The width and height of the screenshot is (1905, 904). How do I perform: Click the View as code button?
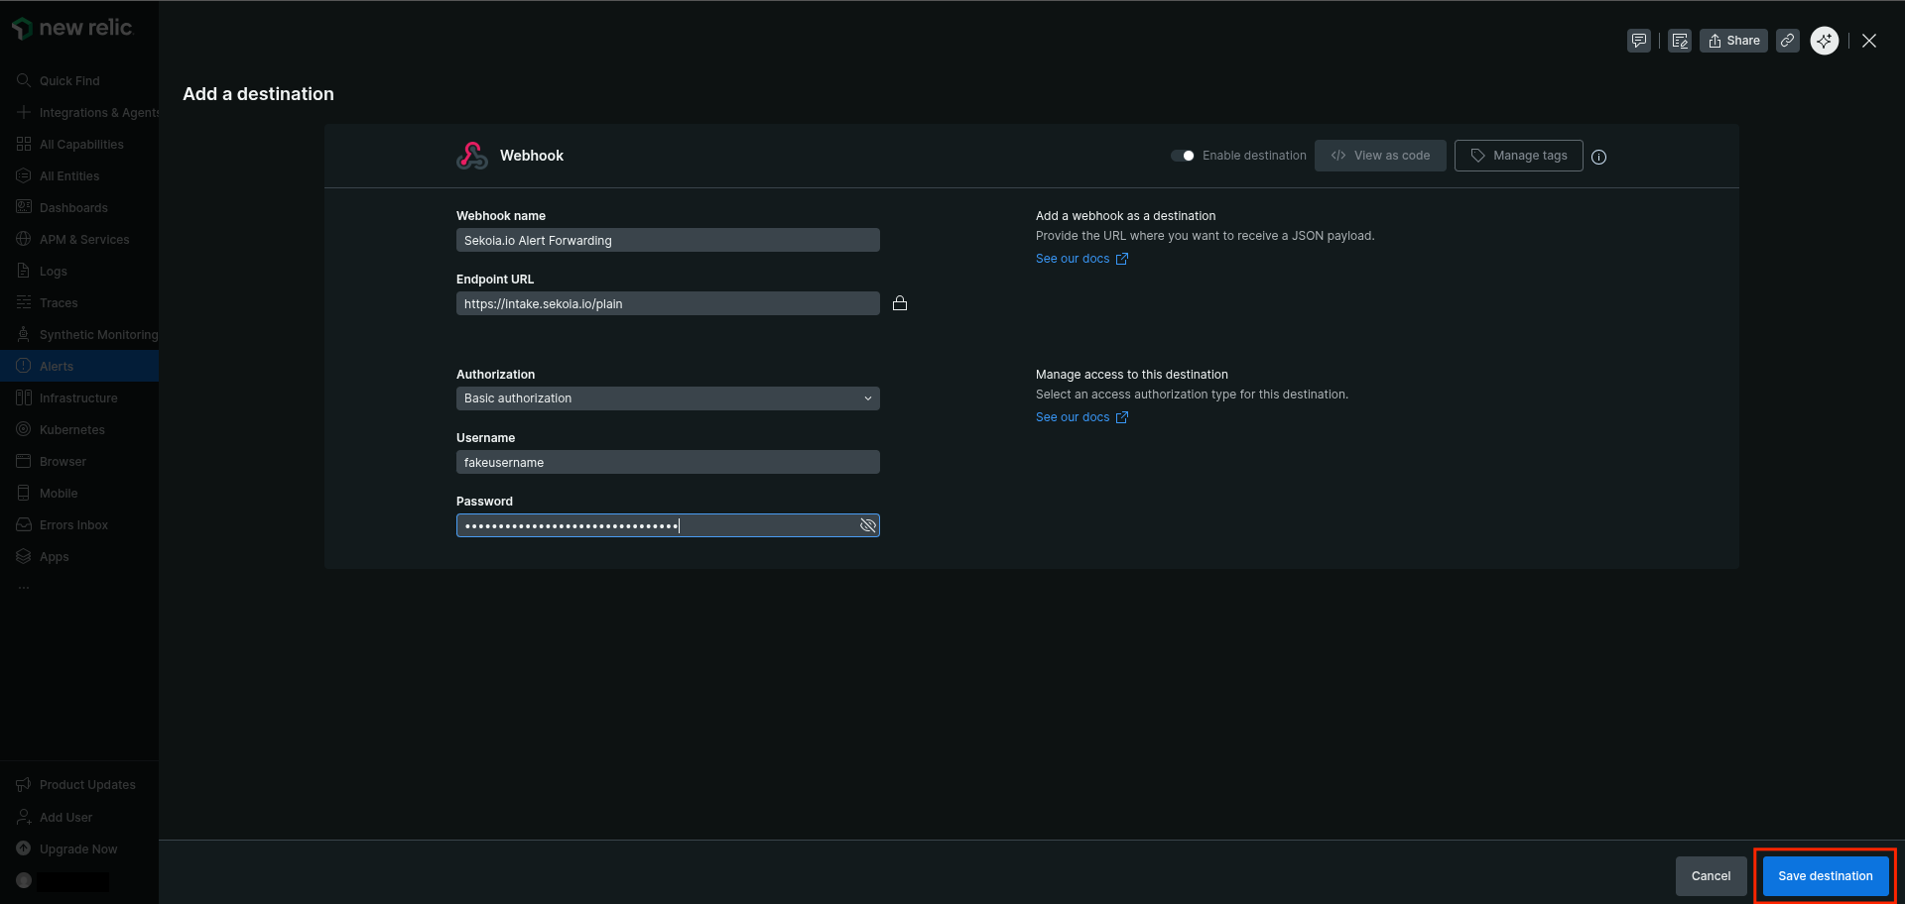tap(1380, 156)
